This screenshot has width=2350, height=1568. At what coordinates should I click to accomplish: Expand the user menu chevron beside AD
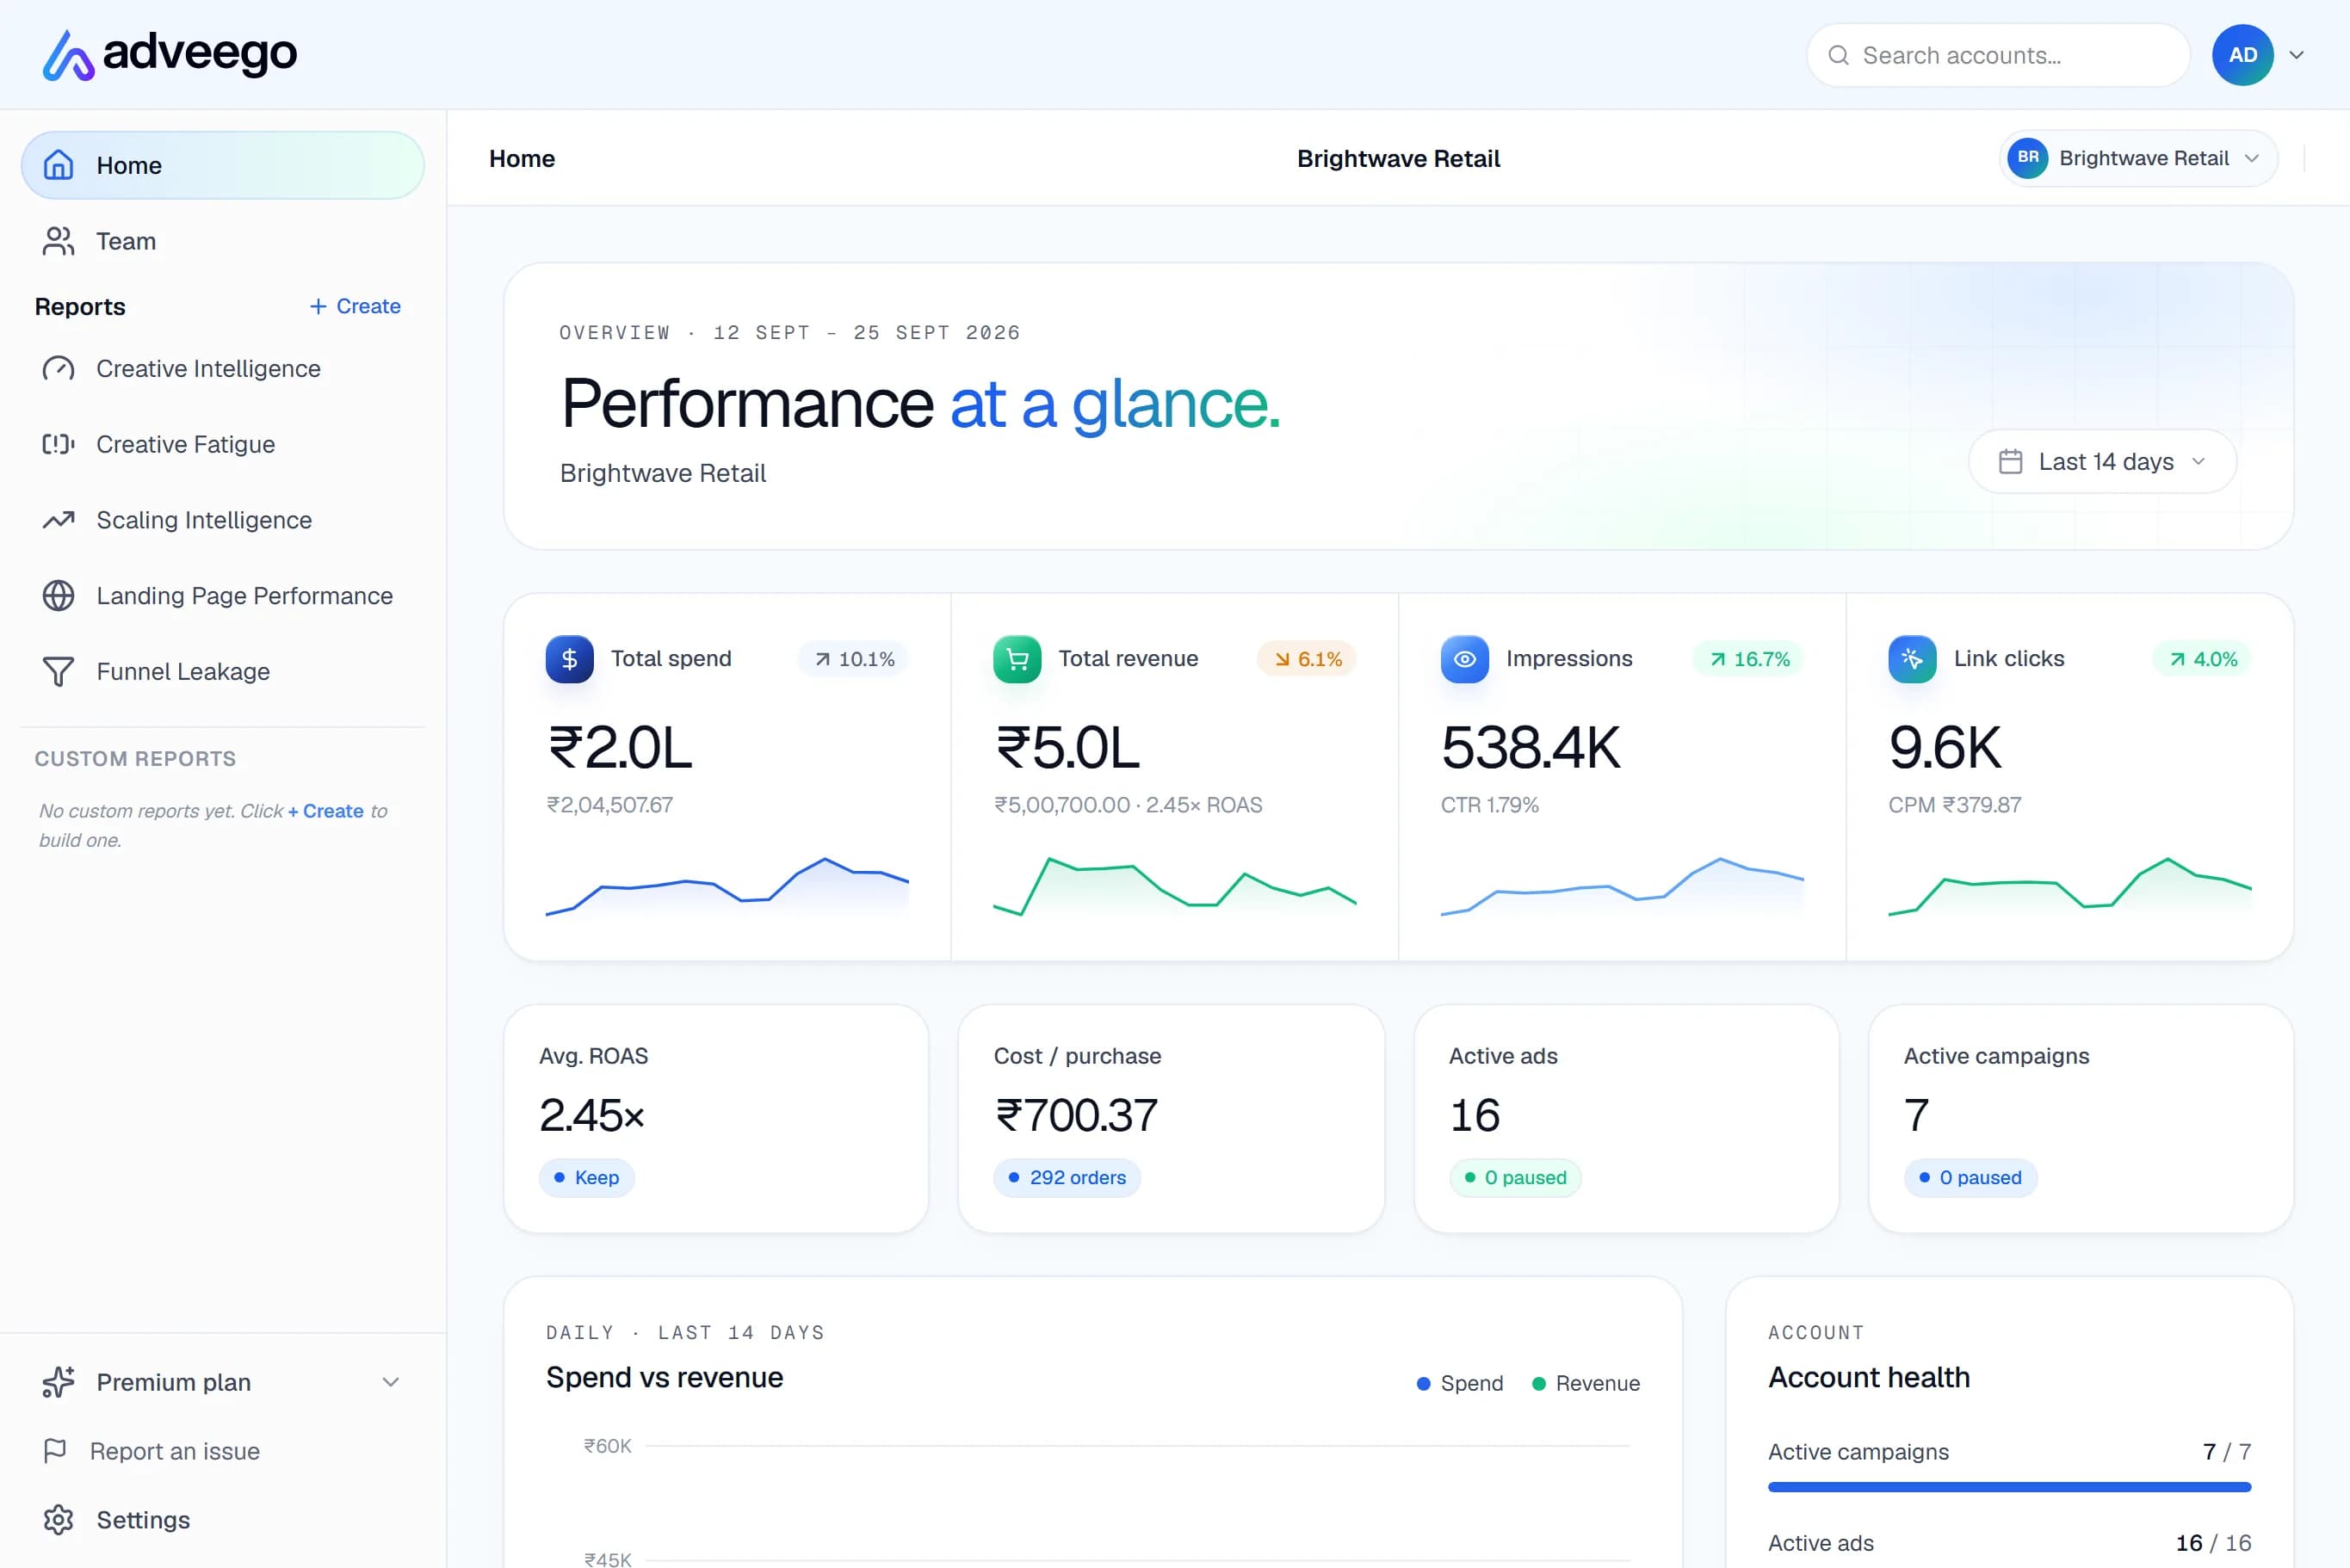tap(2297, 55)
